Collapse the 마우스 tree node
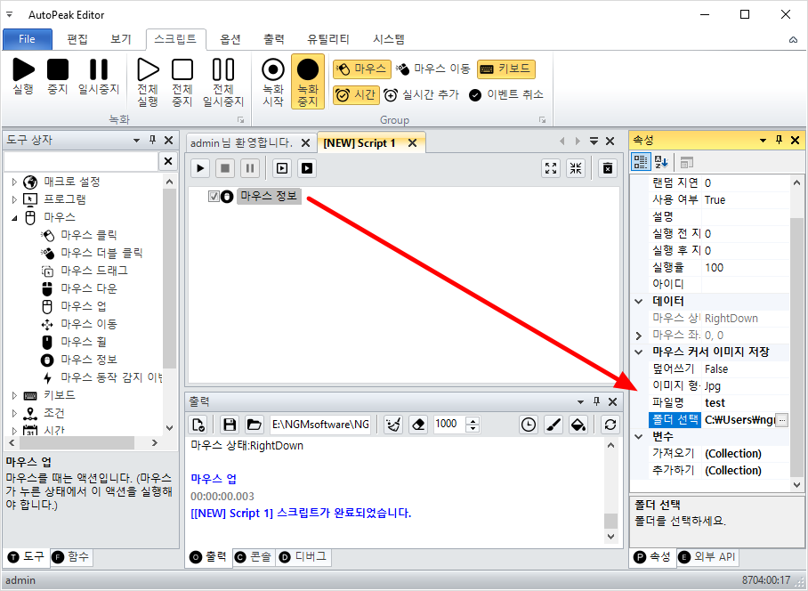 [x=14, y=217]
